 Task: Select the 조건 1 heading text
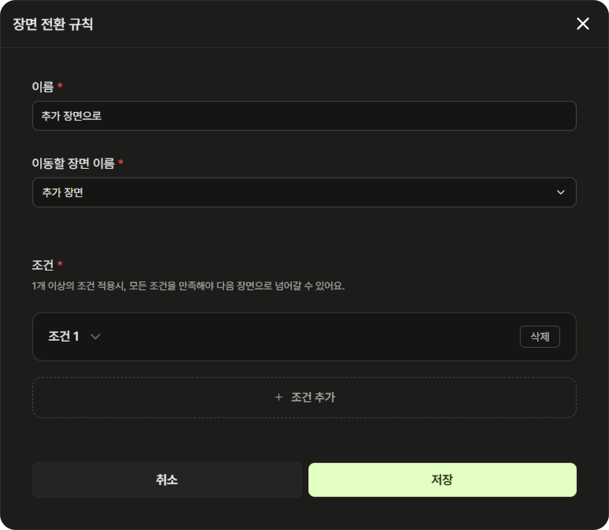[64, 336]
